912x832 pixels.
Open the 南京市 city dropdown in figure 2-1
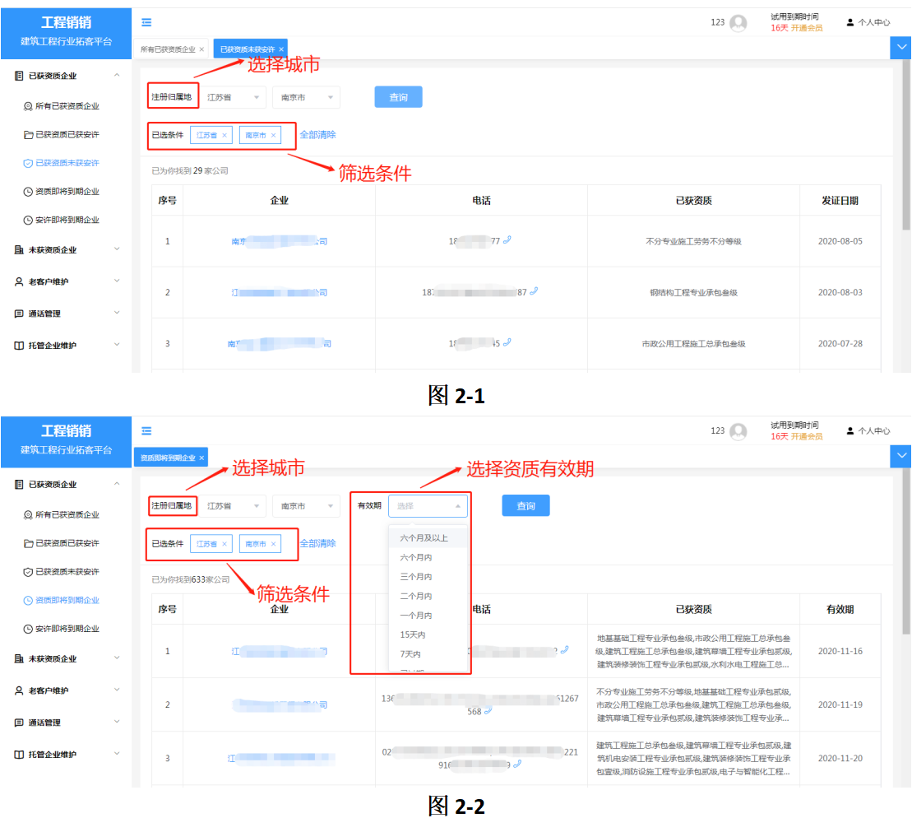[x=306, y=97]
